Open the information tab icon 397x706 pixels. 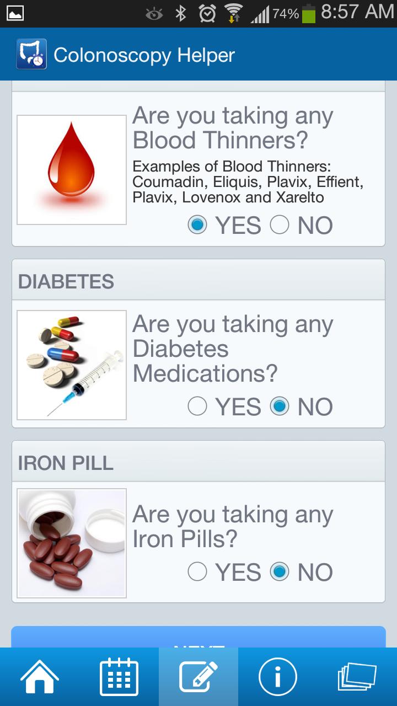coord(278,676)
